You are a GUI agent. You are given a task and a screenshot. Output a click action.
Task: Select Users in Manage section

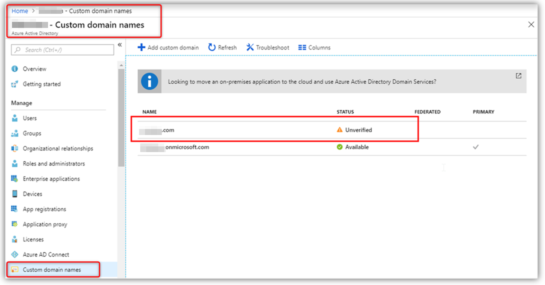(x=30, y=118)
